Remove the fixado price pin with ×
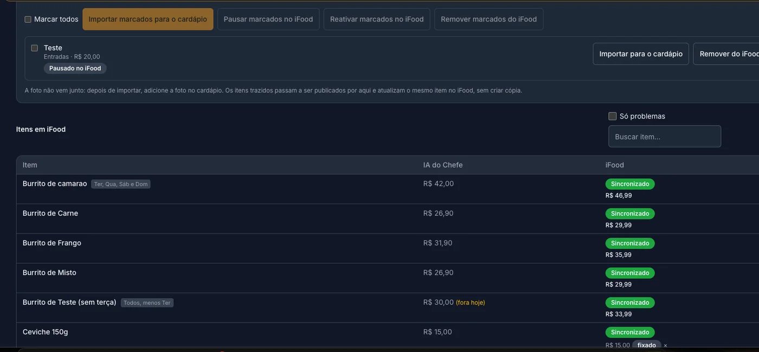The width and height of the screenshot is (759, 352). (x=665, y=346)
